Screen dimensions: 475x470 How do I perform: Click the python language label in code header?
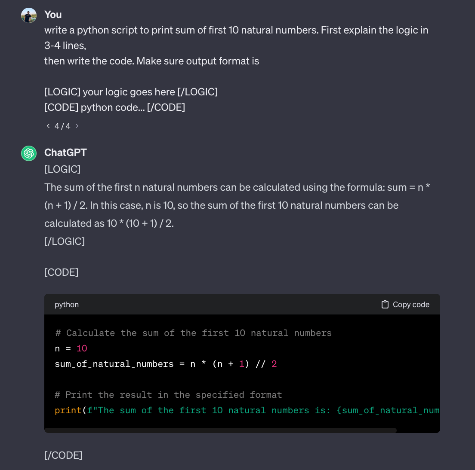(67, 305)
